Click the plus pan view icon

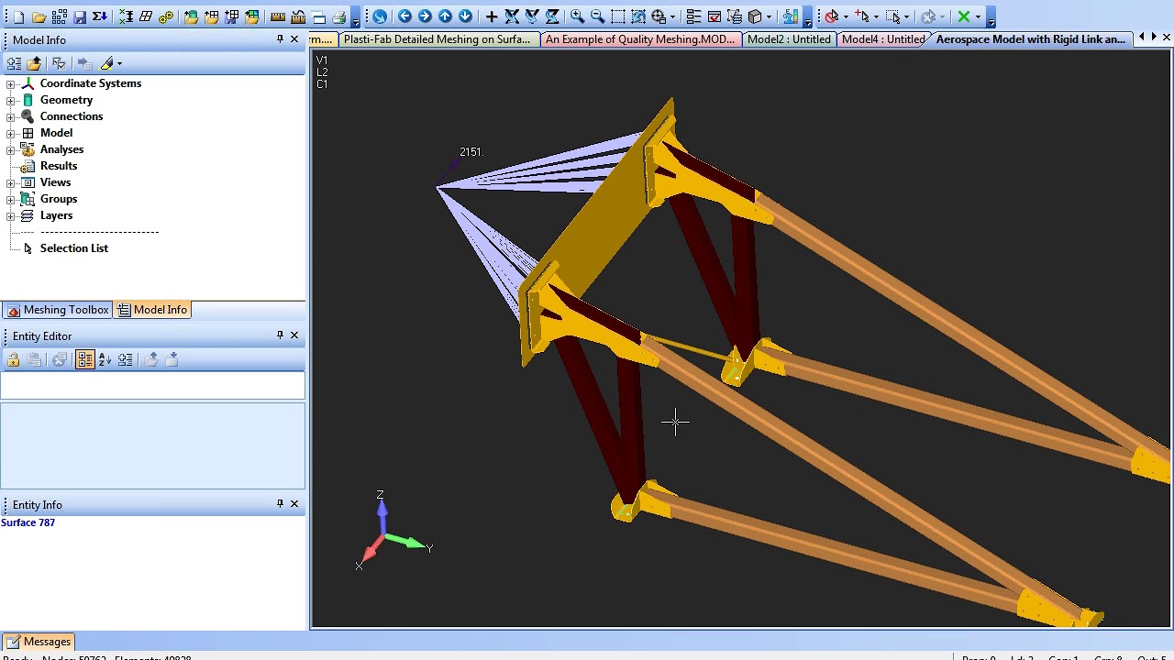point(492,16)
